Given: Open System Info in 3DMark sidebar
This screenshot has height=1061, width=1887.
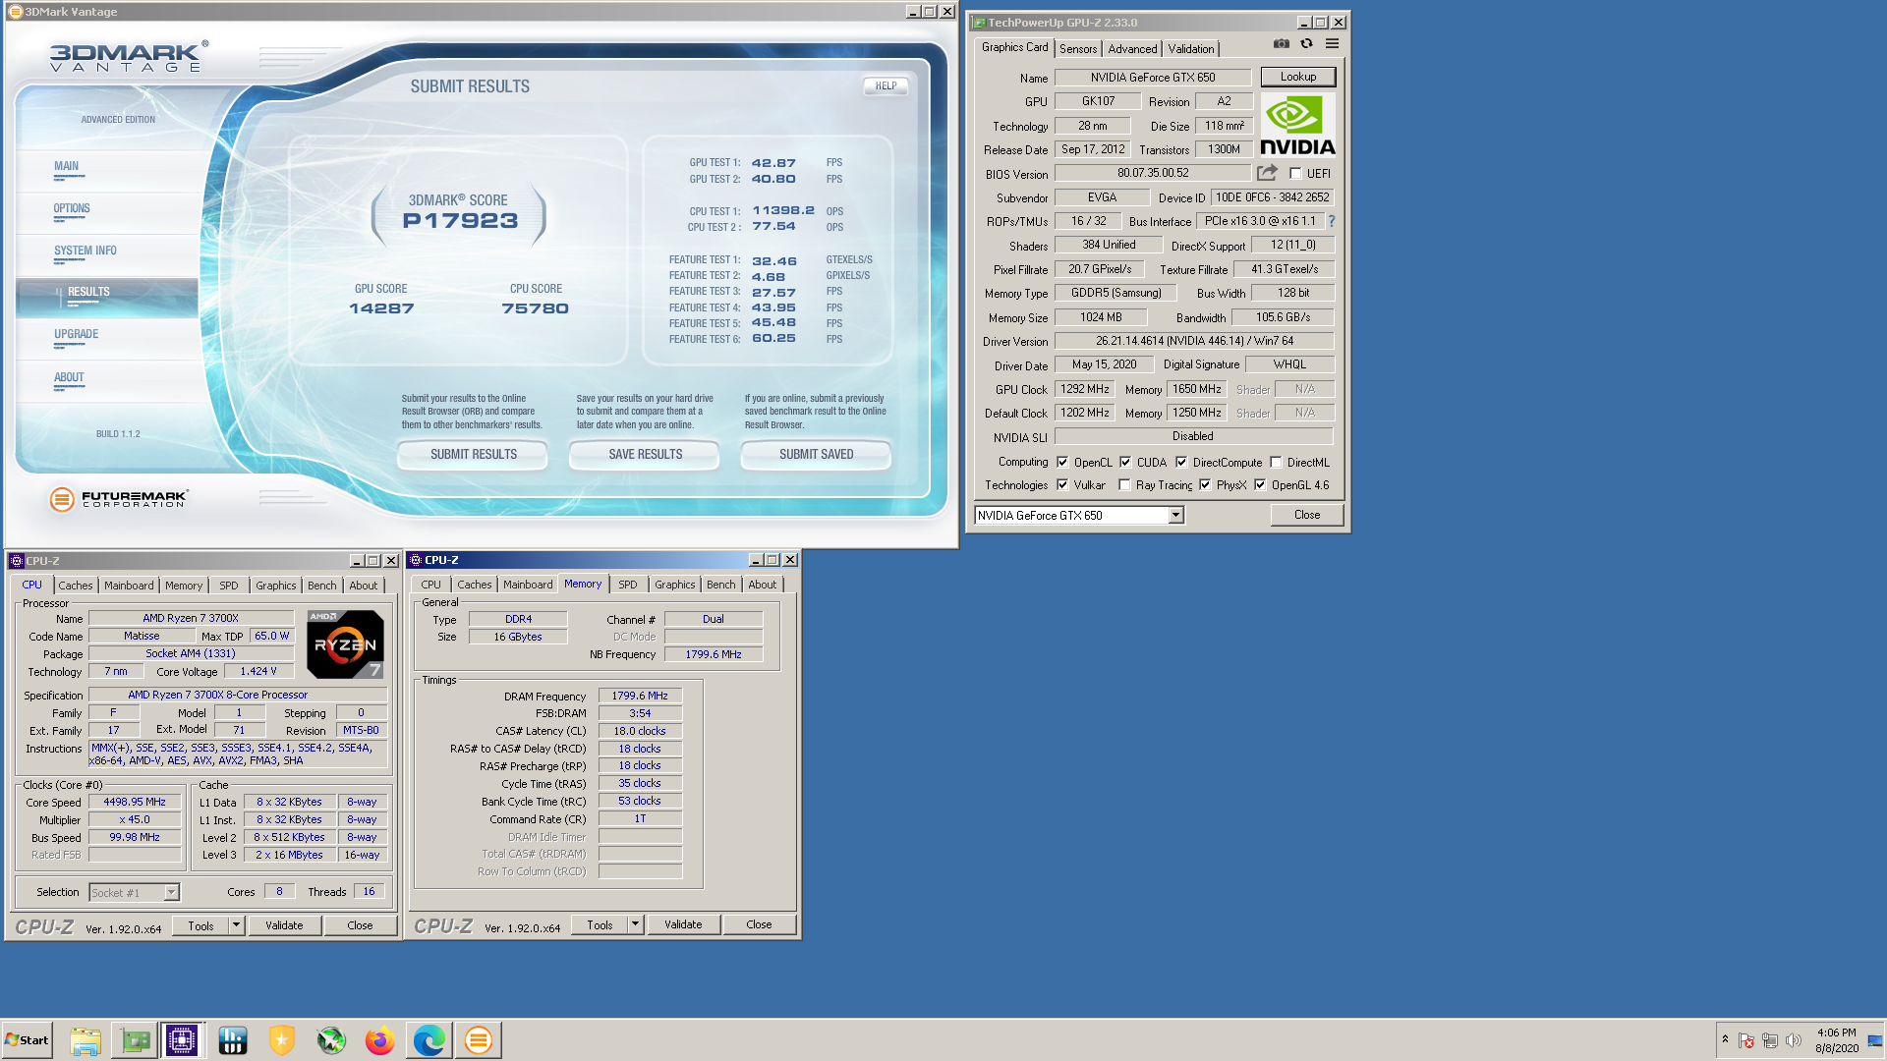Looking at the screenshot, I should (86, 251).
